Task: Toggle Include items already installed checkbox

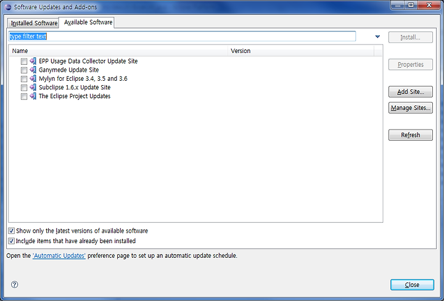Action: pos(11,241)
